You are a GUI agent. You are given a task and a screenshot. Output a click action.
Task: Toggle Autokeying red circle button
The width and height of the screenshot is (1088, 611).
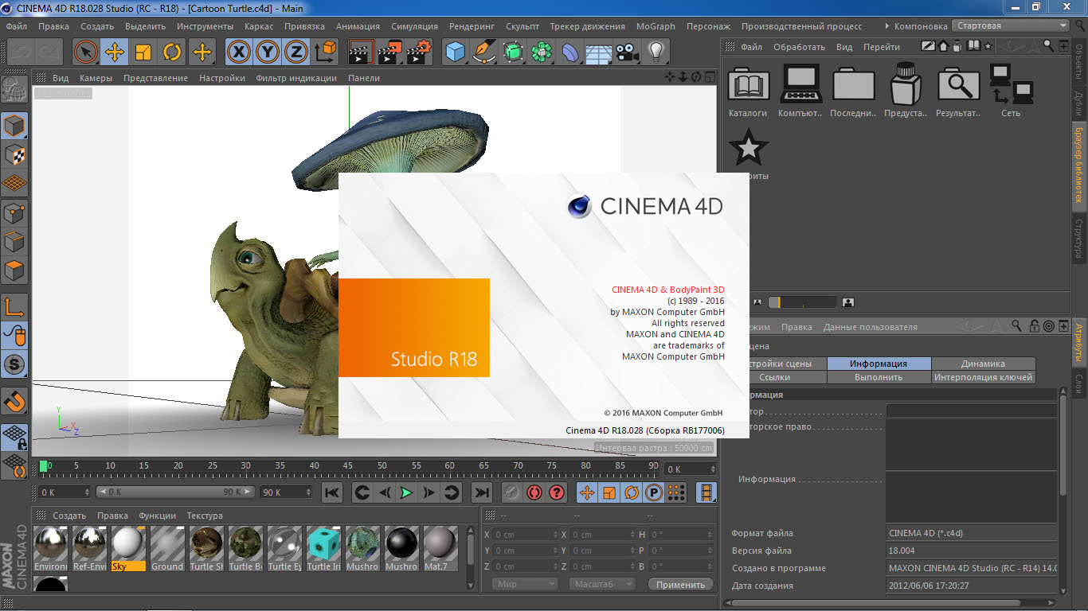point(534,492)
